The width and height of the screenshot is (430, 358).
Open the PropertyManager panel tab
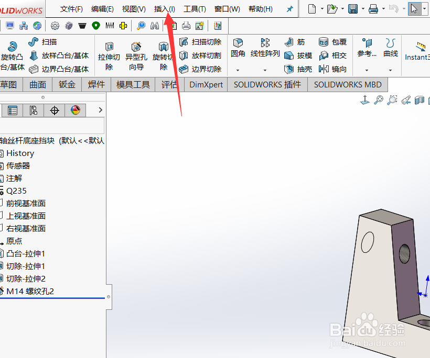pyautogui.click(x=13, y=110)
